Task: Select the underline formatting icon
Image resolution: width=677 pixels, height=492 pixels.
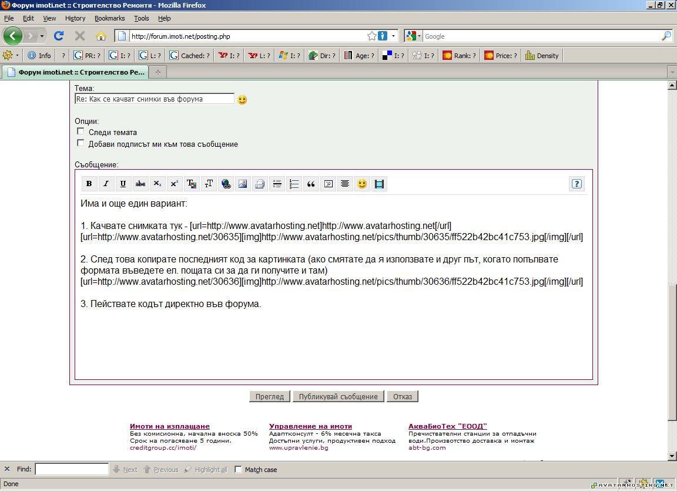Action: pyautogui.click(x=123, y=184)
